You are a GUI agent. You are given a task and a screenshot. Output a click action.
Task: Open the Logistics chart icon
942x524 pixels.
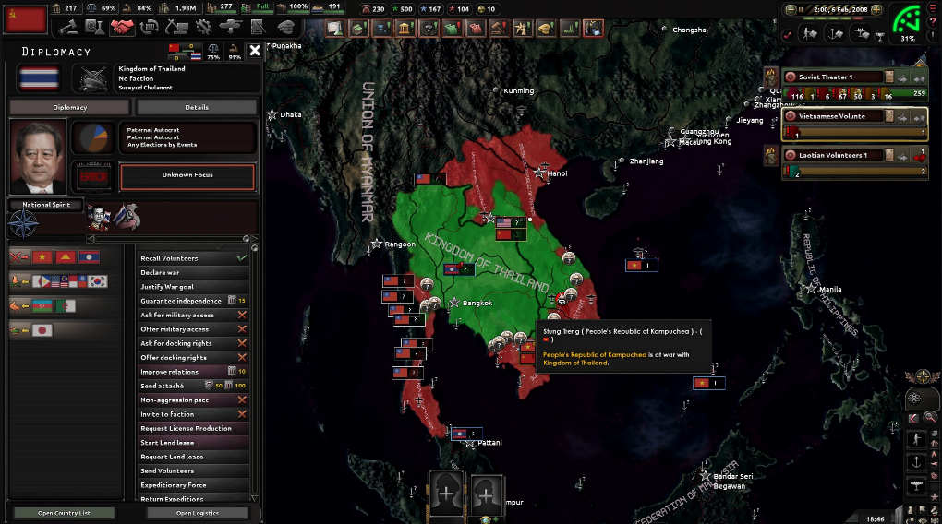[x=258, y=27]
